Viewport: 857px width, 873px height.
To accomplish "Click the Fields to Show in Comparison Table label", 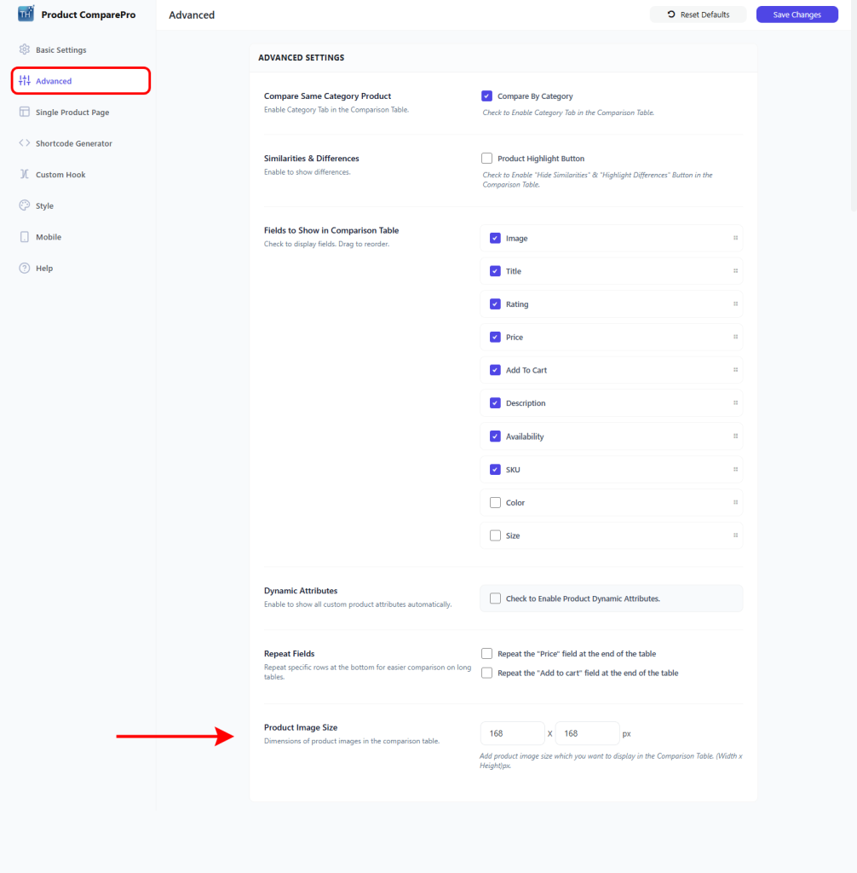I will tap(331, 230).
